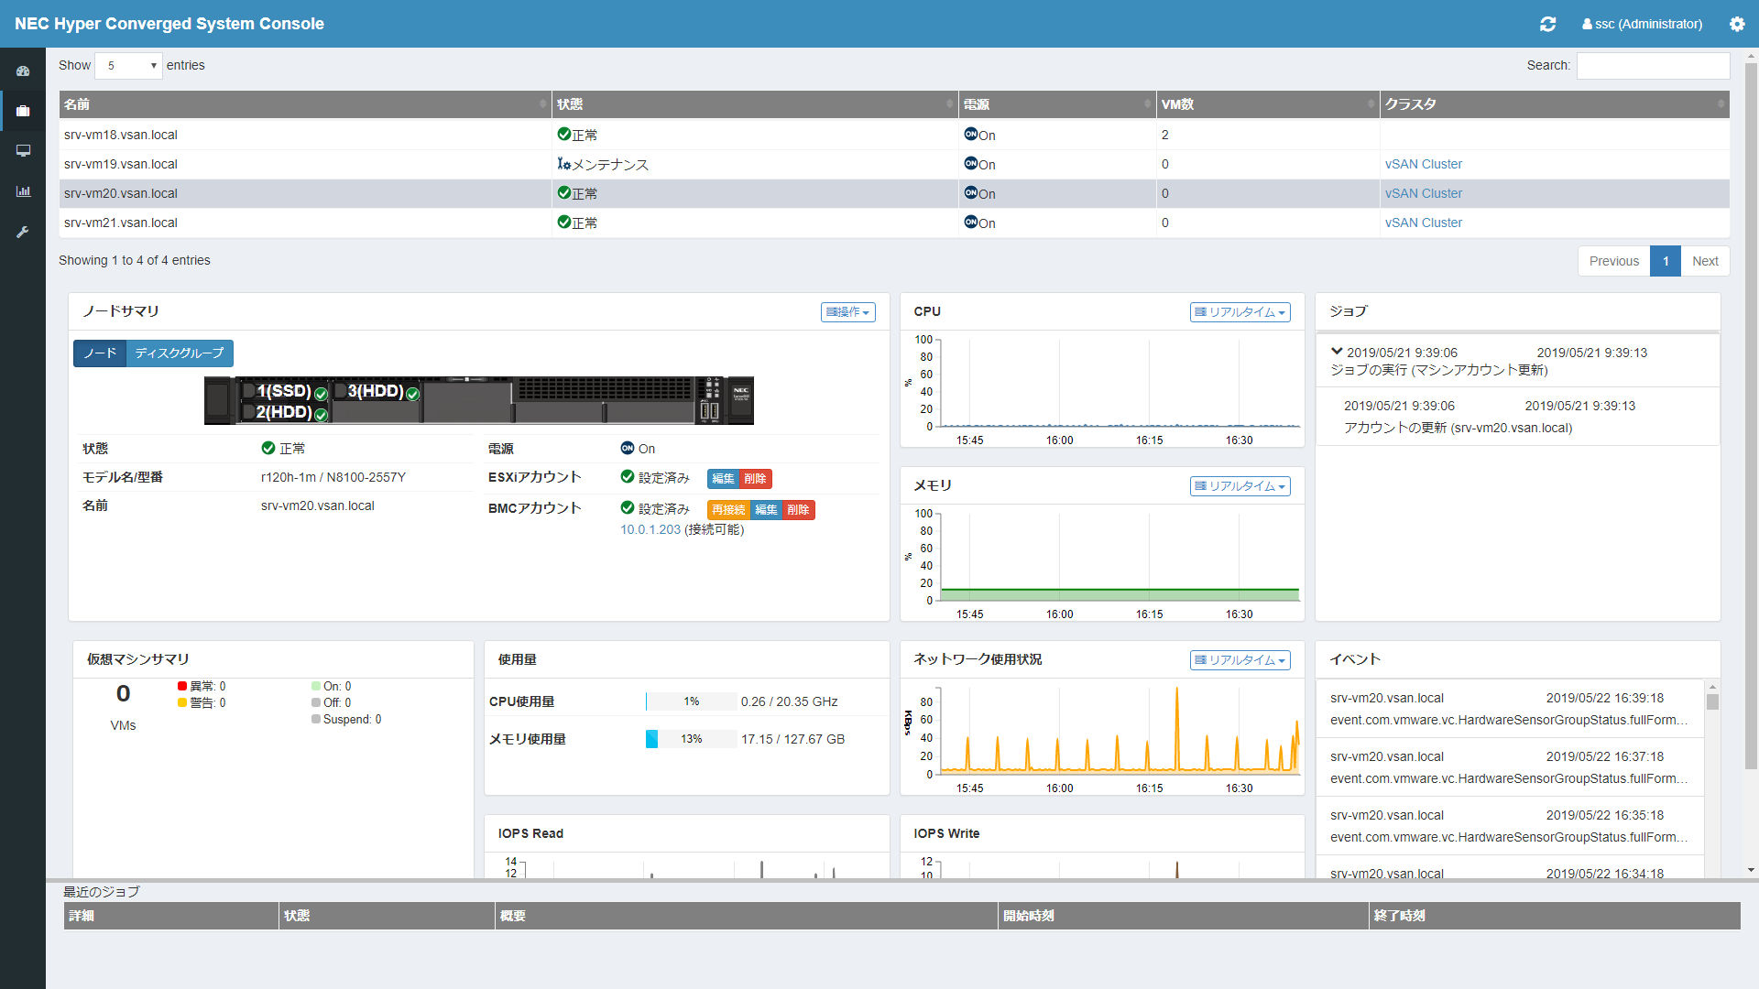Click the NEC Hyper Converged System Console title

tap(169, 24)
